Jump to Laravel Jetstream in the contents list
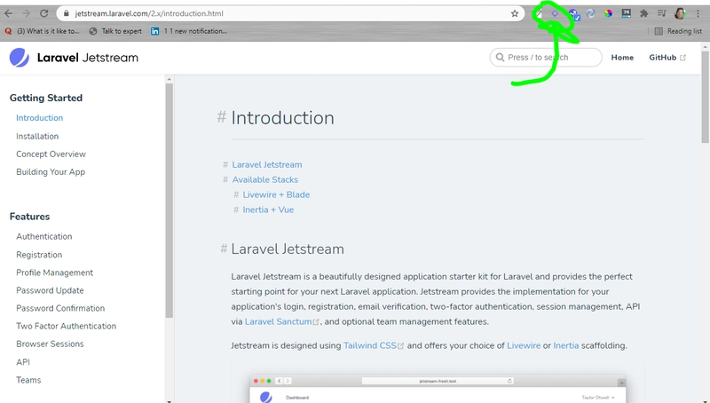The width and height of the screenshot is (710, 403). click(x=267, y=165)
